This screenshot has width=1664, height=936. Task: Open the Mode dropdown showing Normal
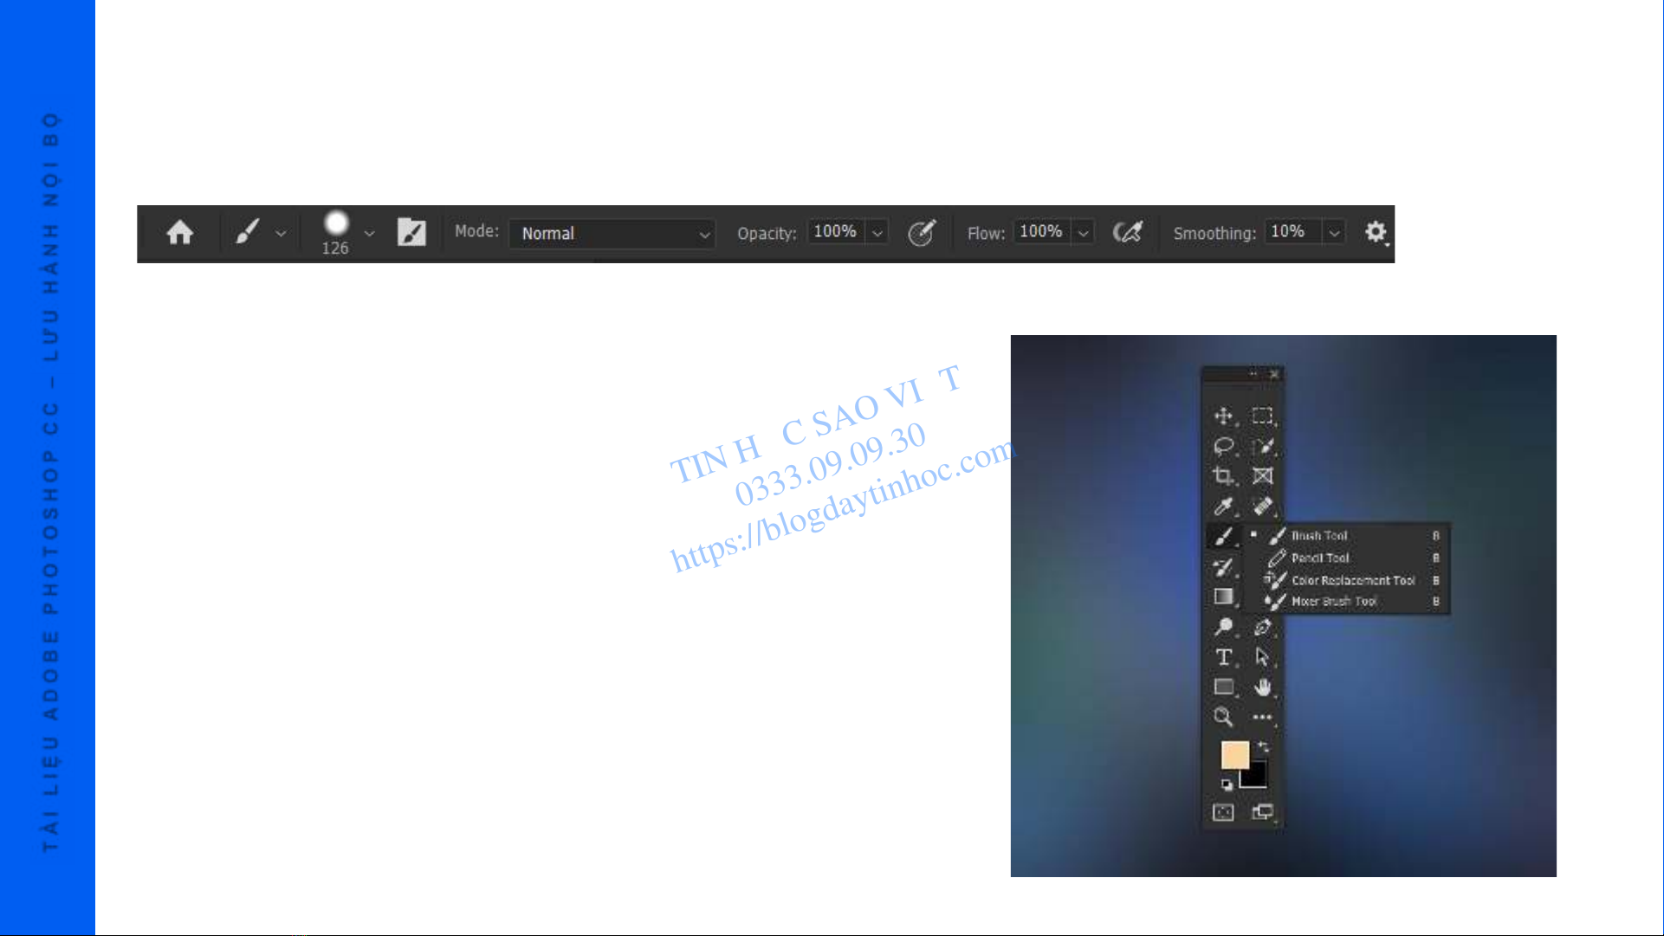(612, 234)
